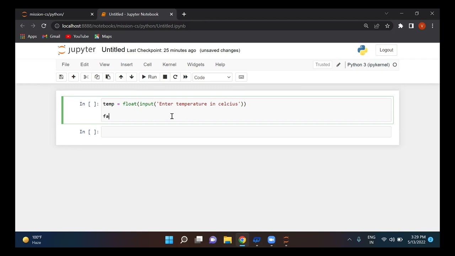Click the Python 3 (ipykernel) kernel label
Screen dimensions: 455x256
tap(368, 65)
